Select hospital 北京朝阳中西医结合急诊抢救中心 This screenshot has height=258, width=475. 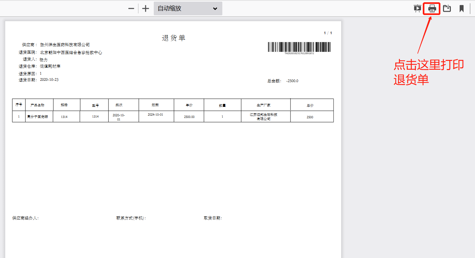pyautogui.click(x=71, y=52)
